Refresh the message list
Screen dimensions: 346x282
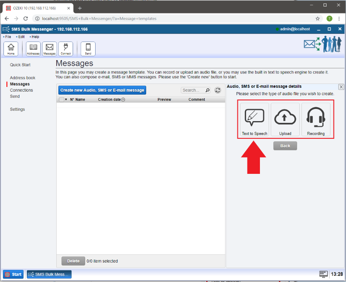pos(218,90)
